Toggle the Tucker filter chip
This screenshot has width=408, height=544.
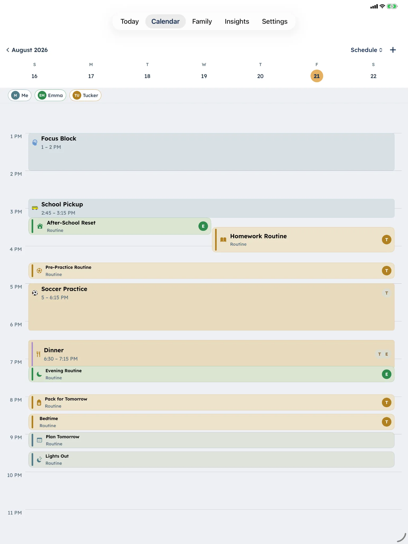coord(85,95)
